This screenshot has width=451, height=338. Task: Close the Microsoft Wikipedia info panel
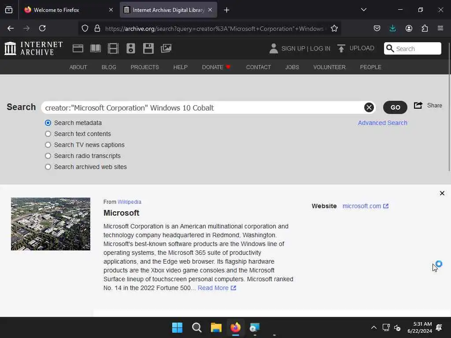click(x=442, y=193)
